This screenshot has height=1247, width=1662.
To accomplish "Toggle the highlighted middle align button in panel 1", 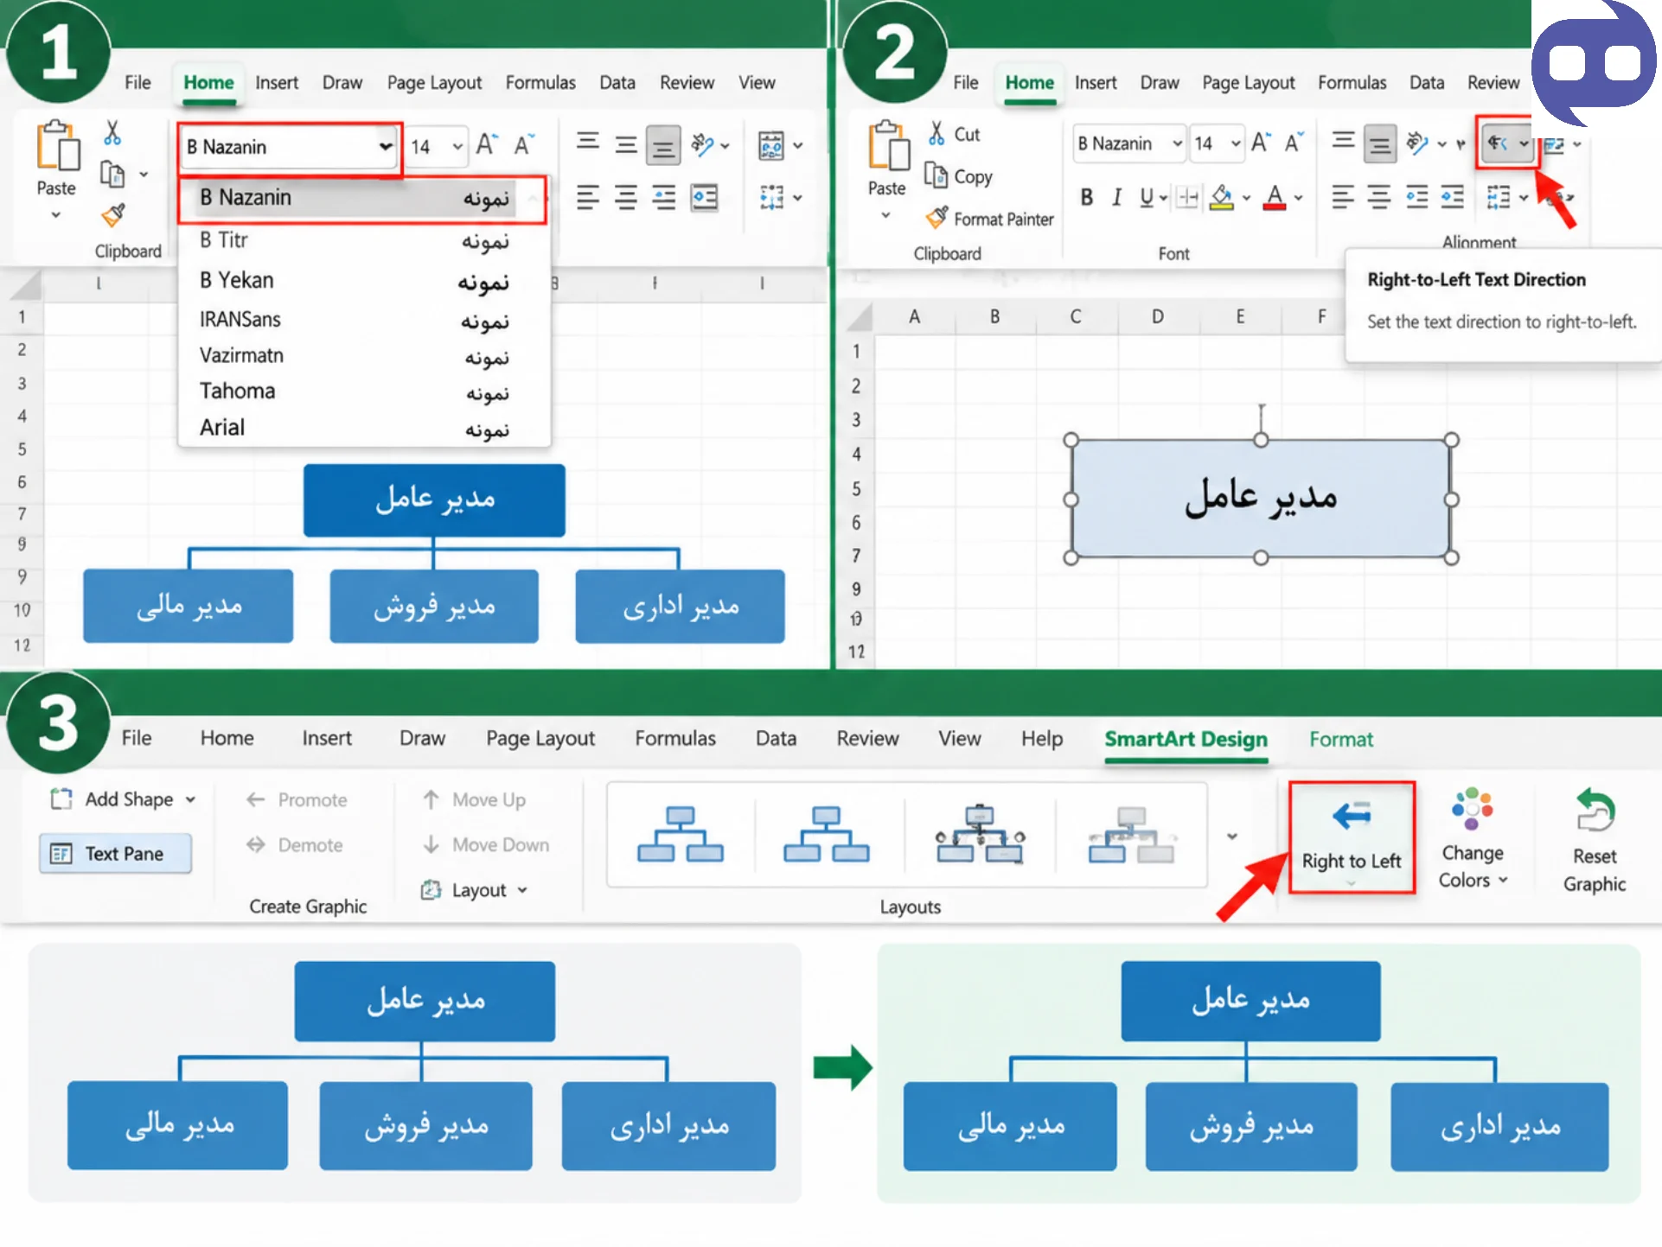I will (663, 145).
